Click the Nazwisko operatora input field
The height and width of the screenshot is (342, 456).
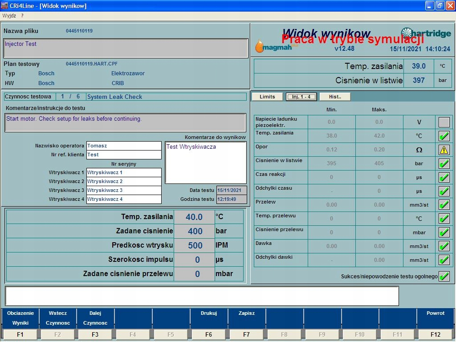click(123, 146)
